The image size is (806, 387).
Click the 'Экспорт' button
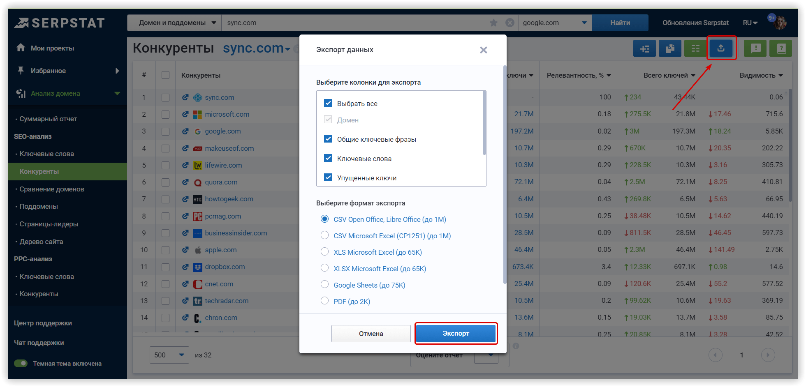point(456,333)
